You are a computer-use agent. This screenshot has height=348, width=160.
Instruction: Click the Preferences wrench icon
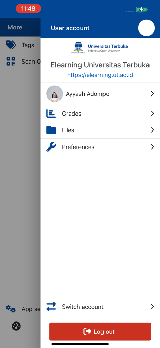(x=51, y=147)
